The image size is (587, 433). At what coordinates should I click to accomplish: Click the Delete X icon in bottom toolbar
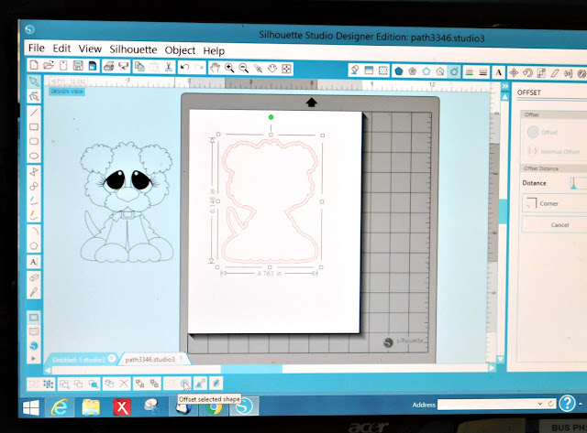coord(124,384)
